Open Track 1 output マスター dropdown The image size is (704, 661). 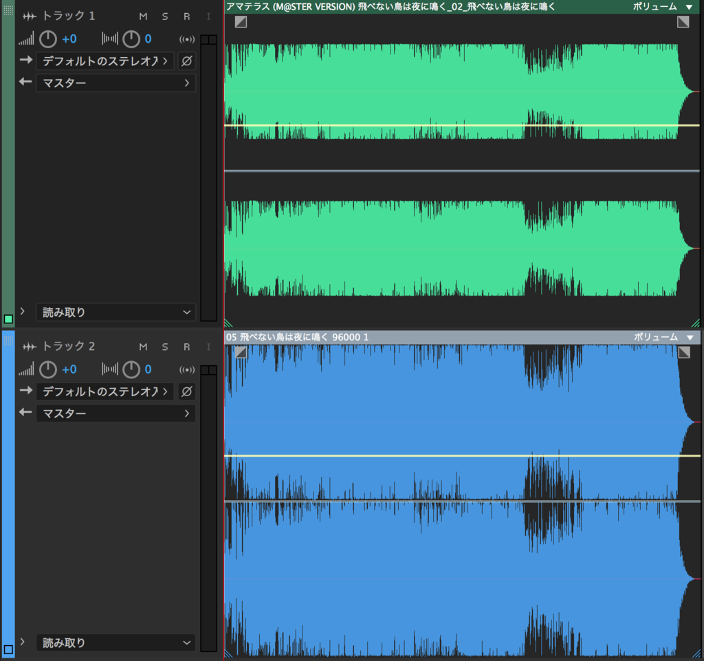click(115, 83)
